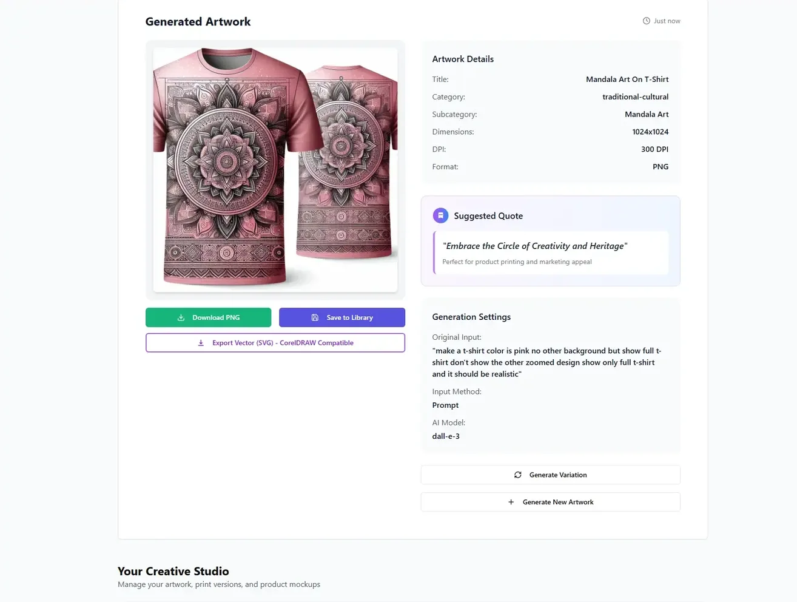Viewport: 797px width, 602px height.
Task: Click the "Your Creative Studio" heading
Action: [173, 571]
